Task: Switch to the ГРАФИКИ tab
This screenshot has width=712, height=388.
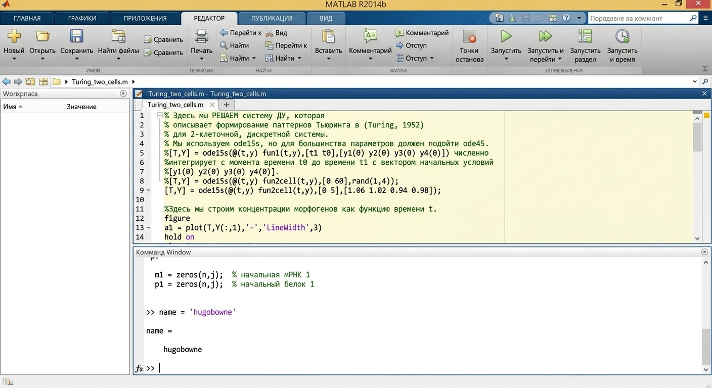Action: click(x=82, y=18)
